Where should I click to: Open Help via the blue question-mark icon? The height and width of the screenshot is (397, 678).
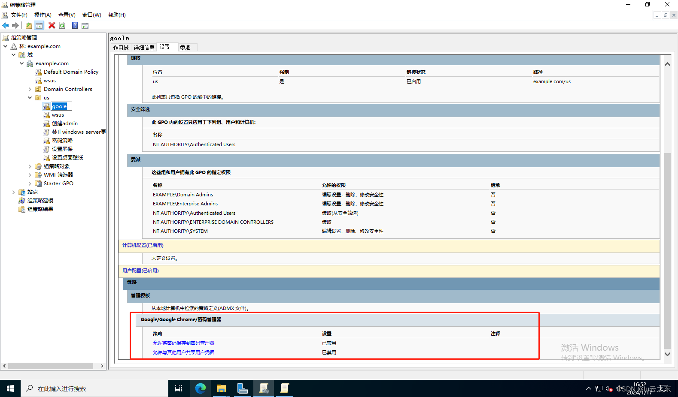point(75,25)
